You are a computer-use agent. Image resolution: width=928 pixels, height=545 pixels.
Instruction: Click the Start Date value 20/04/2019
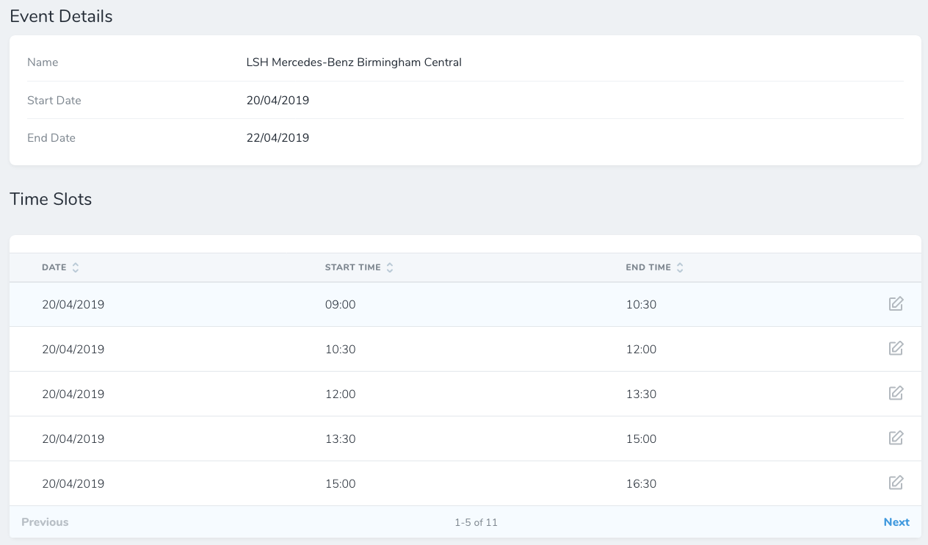278,100
